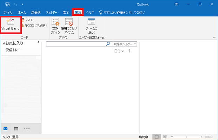Open the quick access toolbar customize arrow
Image resolution: width=218 pixels, height=140 pixels.
22,5
